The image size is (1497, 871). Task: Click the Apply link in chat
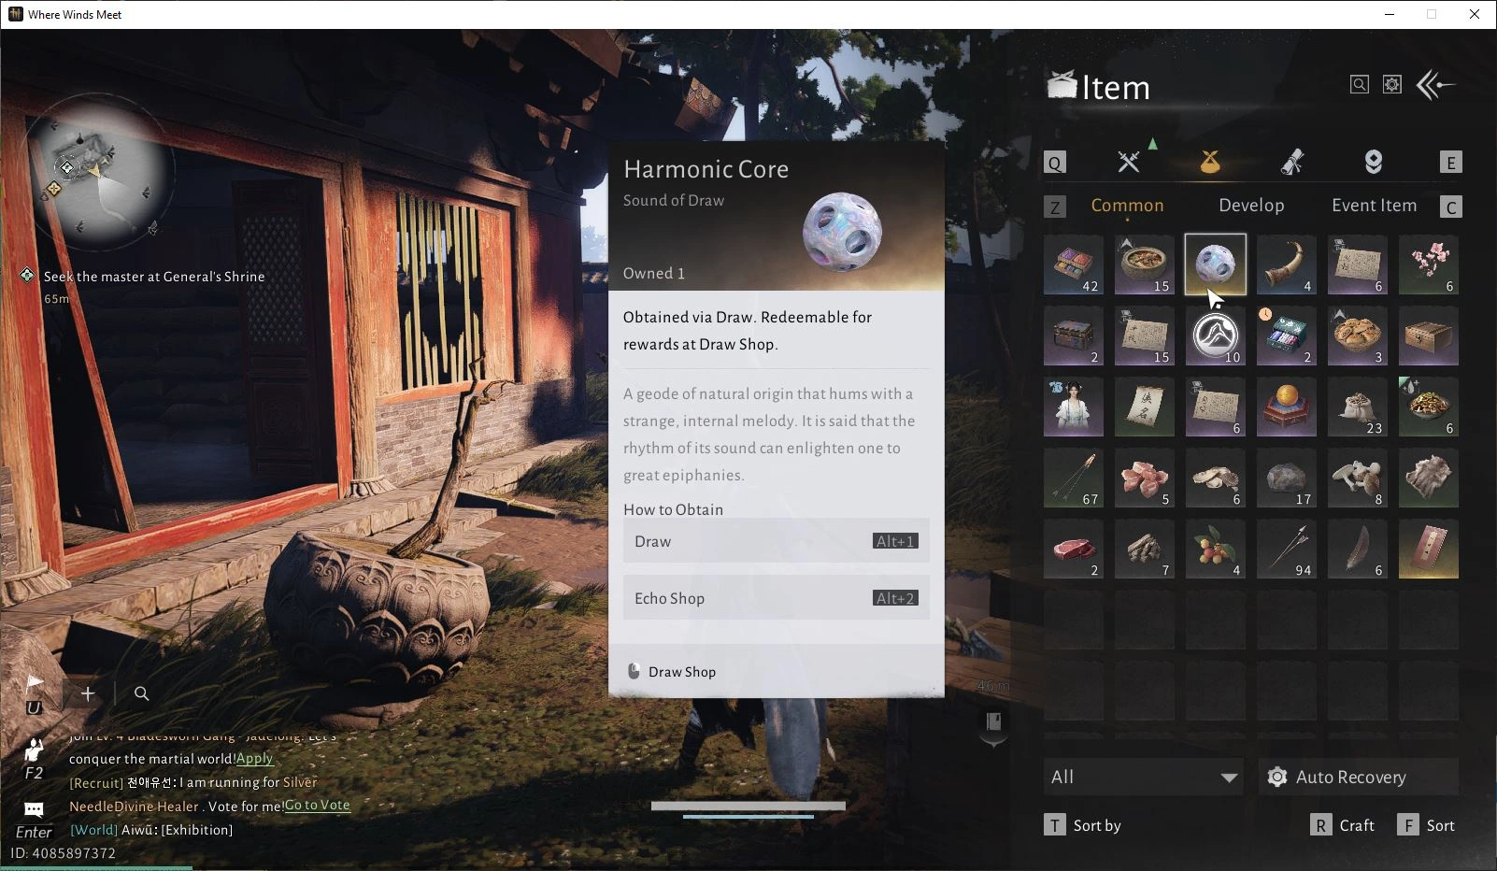pos(254,759)
